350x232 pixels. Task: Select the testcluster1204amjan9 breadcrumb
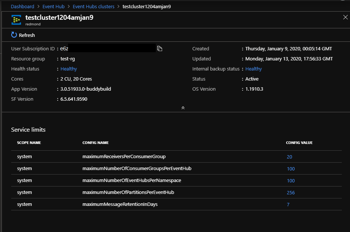(146, 6)
